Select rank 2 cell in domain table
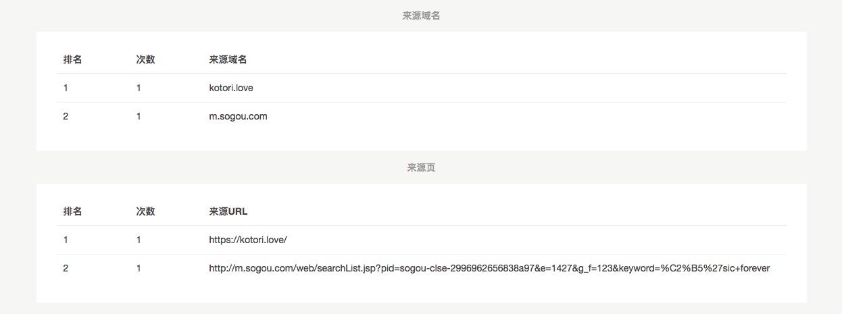Screen dimensions: 842x314 point(66,116)
